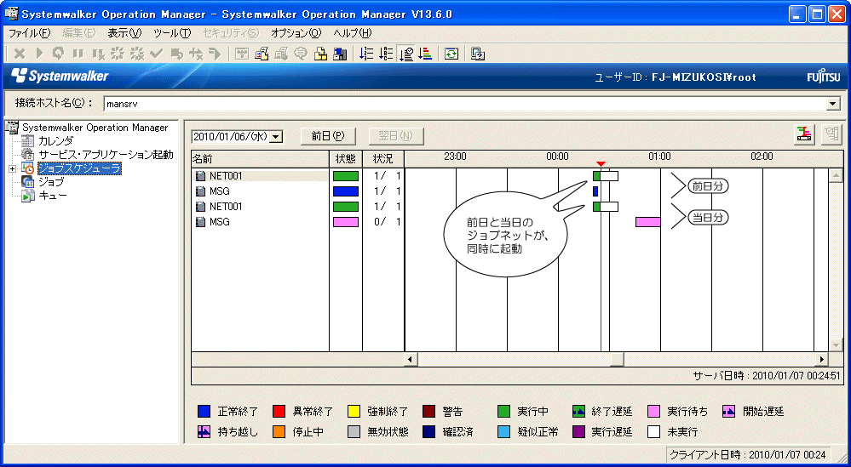Viewport: 851px width, 467px height.
Task: Click the monitor with red-blue chart toolbar icon
Action: 262,54
